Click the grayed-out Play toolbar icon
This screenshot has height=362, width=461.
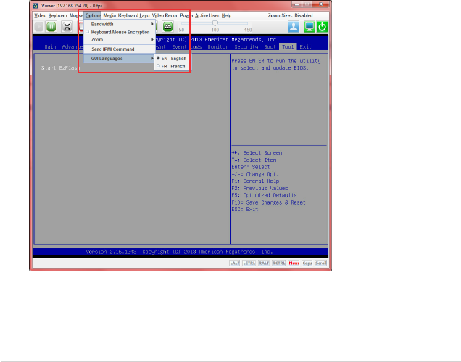[39, 27]
